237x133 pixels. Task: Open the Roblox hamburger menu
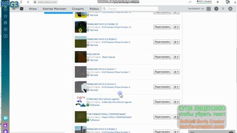[x=14, y=9]
